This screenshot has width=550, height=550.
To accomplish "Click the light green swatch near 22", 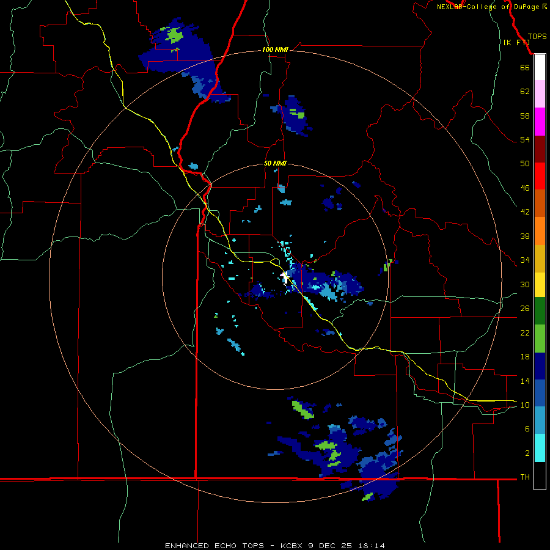I will tap(540, 339).
